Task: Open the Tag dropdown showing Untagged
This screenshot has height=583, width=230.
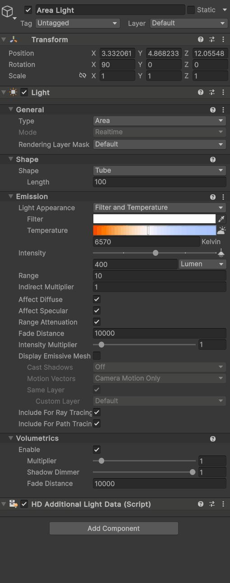Action: coord(78,23)
